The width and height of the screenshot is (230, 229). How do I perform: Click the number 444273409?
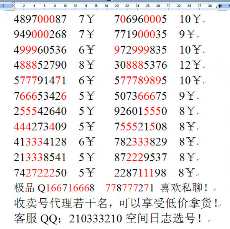pyautogui.click(x=40, y=127)
